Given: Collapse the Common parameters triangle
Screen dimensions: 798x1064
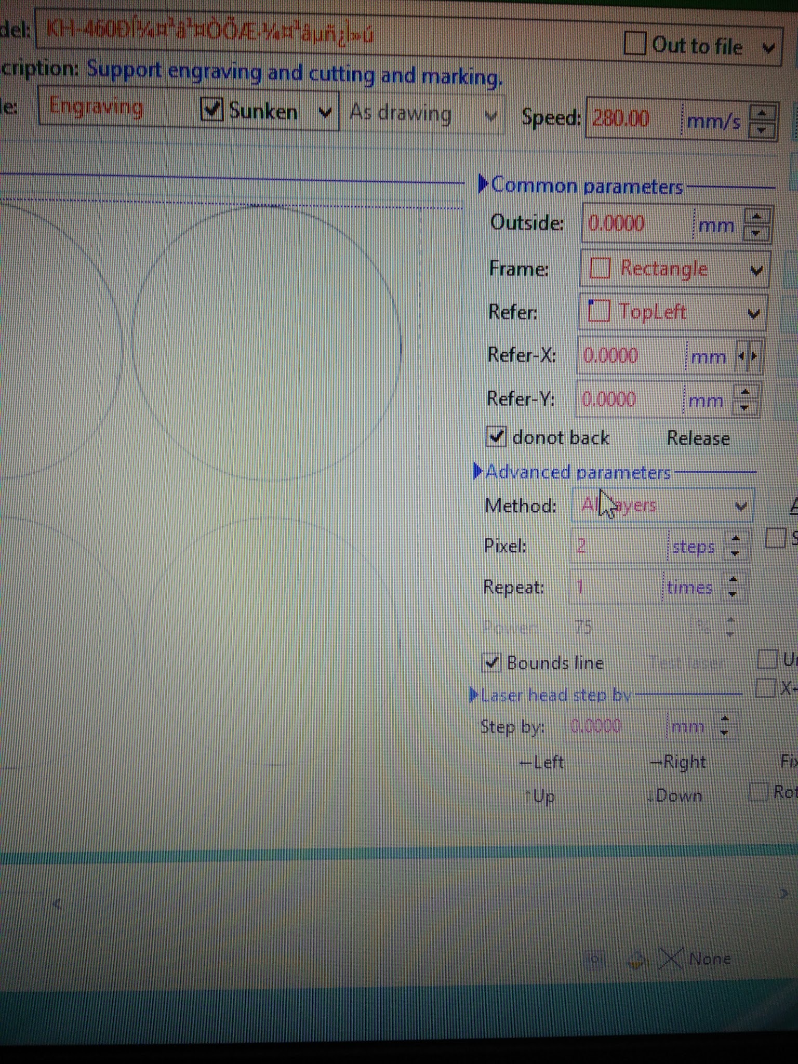Looking at the screenshot, I should 483,184.
